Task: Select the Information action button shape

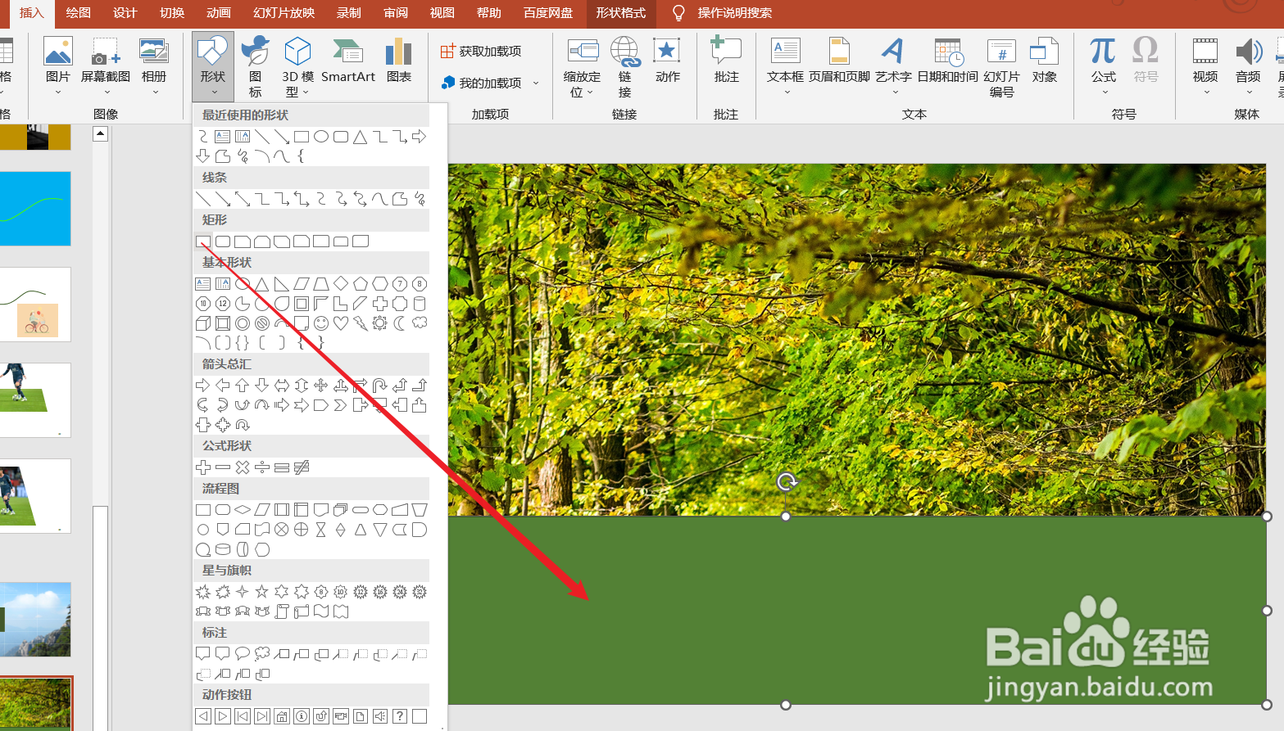Action: (302, 716)
